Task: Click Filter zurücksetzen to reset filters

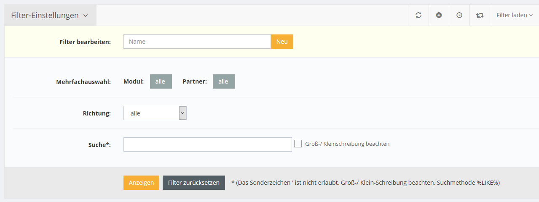Action: [194, 183]
